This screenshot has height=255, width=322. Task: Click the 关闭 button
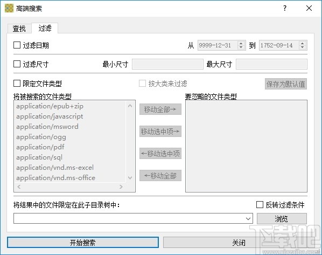[x=239, y=243]
